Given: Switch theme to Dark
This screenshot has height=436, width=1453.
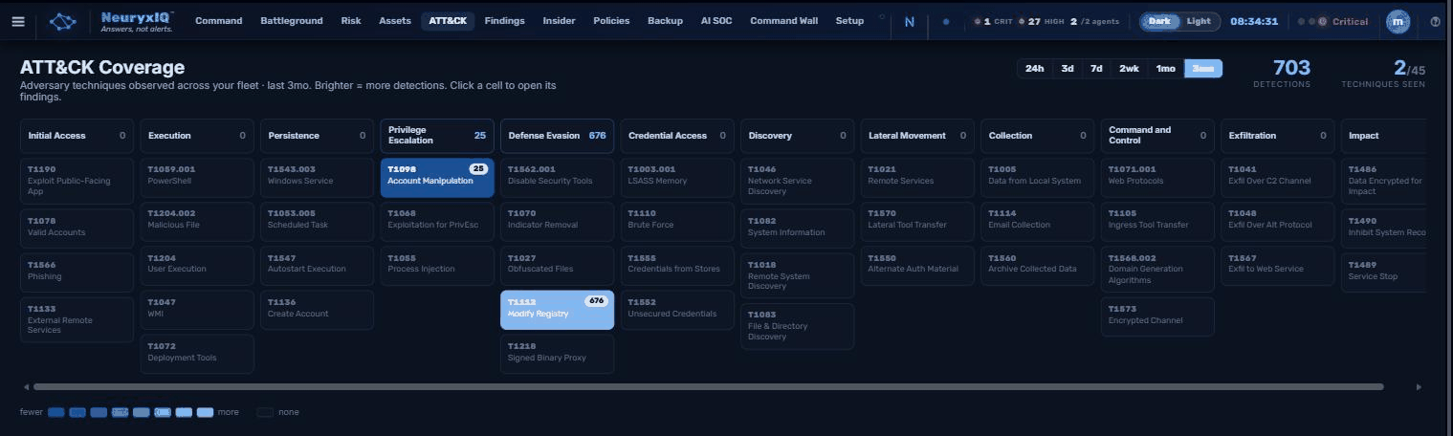Looking at the screenshot, I should (x=1159, y=21).
